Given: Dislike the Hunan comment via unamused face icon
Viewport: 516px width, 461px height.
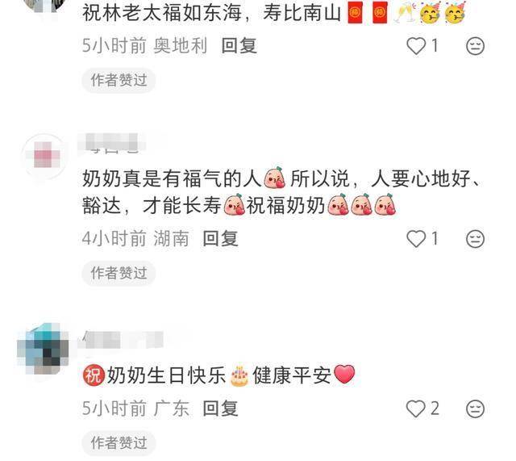Looking at the screenshot, I should [x=475, y=238].
